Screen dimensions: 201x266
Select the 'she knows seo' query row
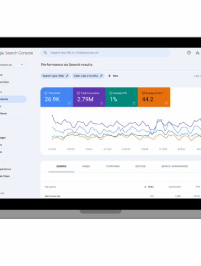point(121,196)
